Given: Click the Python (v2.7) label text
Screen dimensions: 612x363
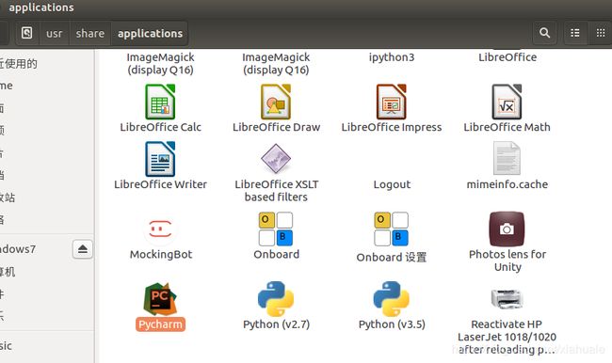Looking at the screenshot, I should tap(276, 324).
